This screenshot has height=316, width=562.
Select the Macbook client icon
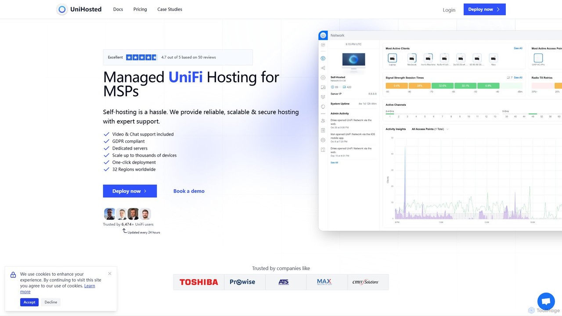[x=412, y=58]
